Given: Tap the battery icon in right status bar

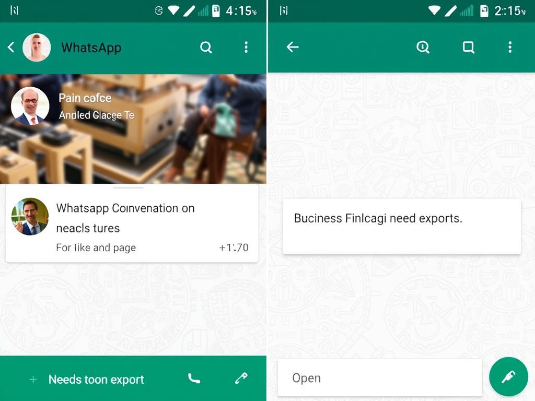Looking at the screenshot, I should (484, 10).
